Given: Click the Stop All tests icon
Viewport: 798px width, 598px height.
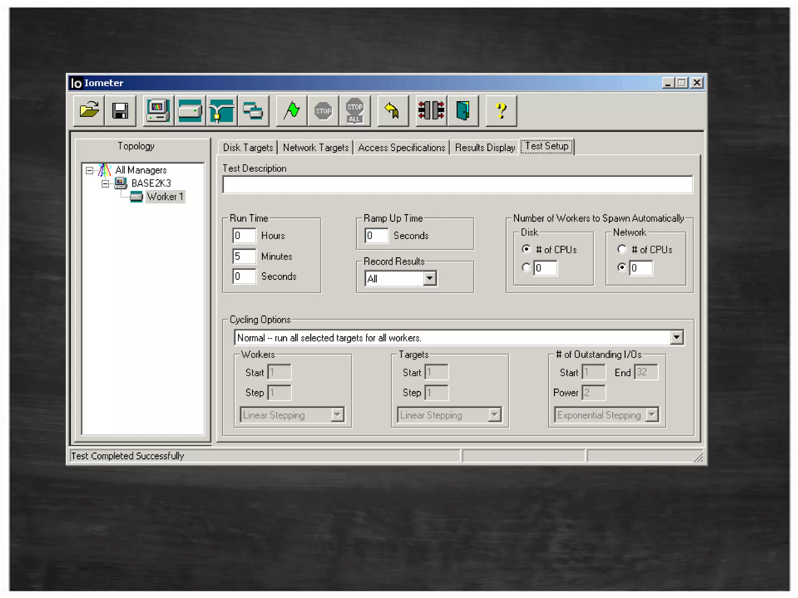Looking at the screenshot, I should coord(355,111).
